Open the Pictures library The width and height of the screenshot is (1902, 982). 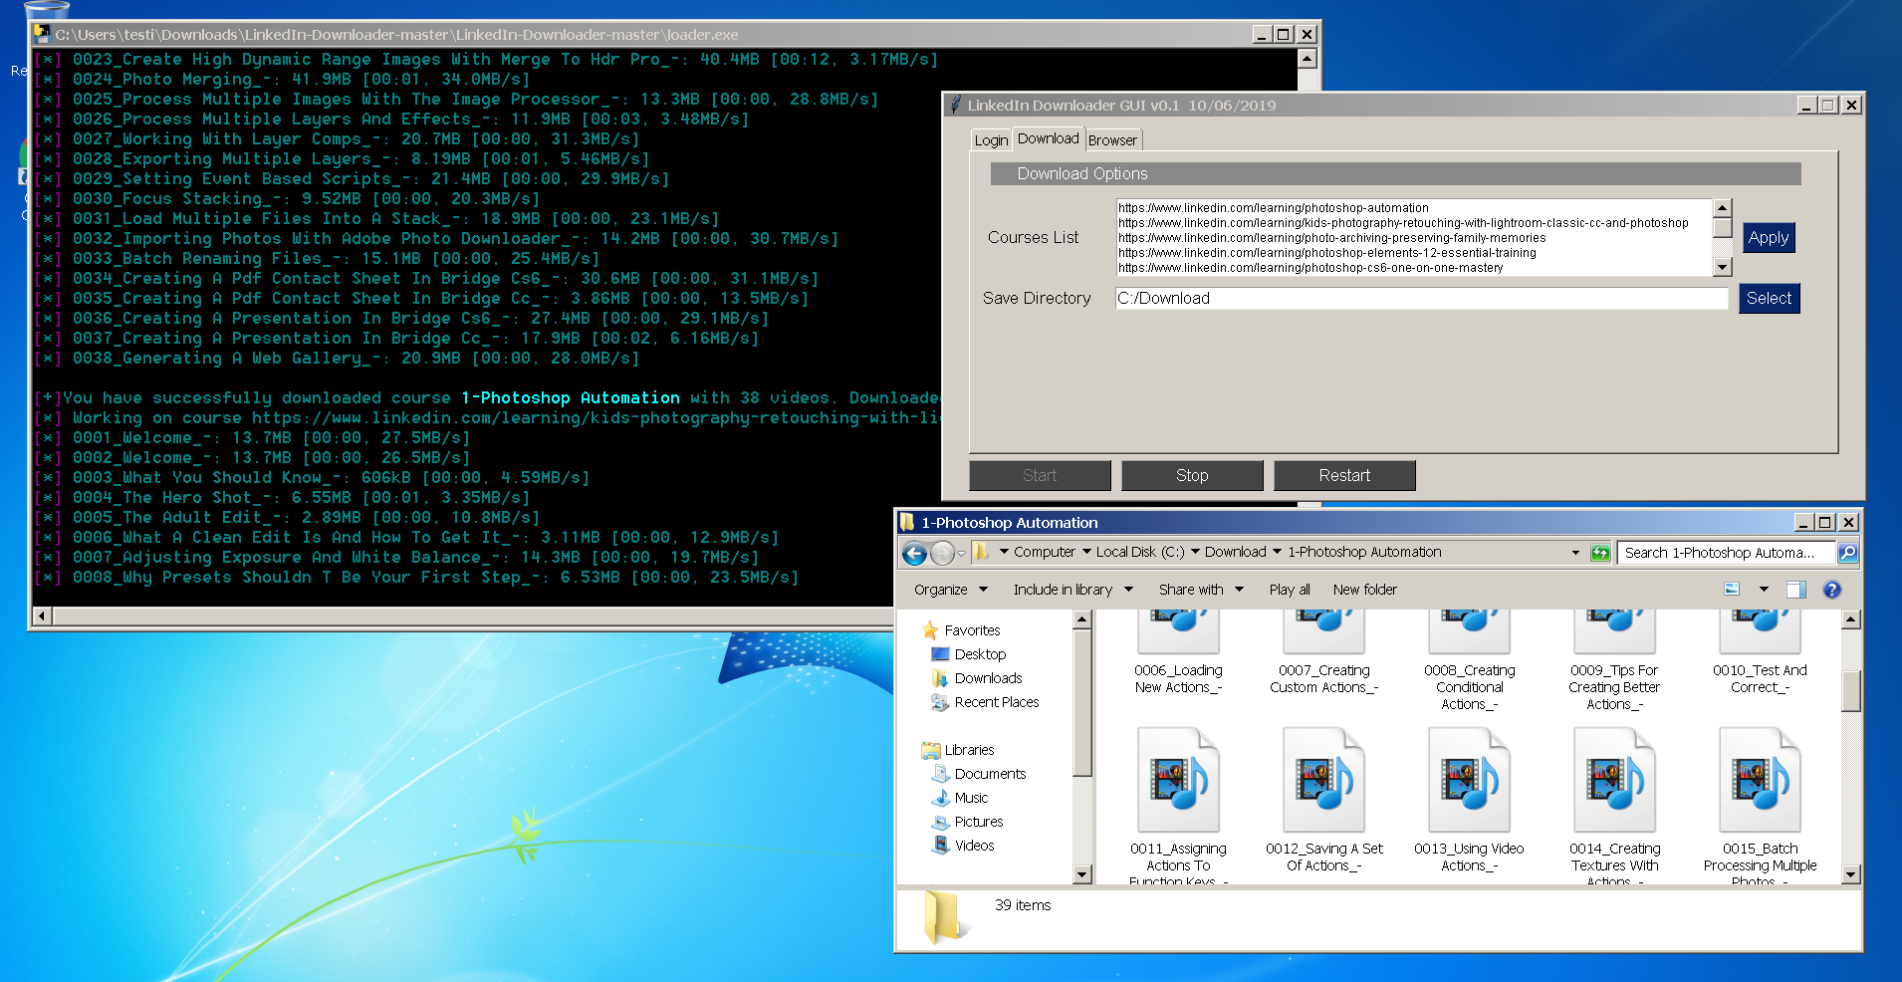(x=978, y=822)
